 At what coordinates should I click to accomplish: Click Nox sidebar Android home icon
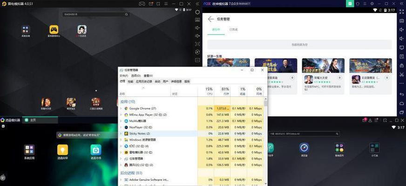(x=402, y=103)
